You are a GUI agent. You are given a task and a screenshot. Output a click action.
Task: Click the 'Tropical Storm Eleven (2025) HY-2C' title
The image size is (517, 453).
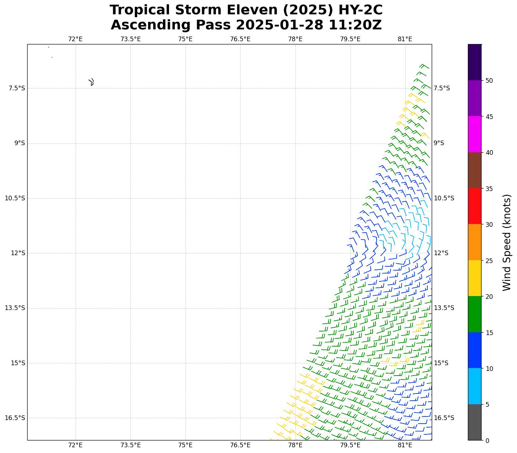[x=246, y=10]
